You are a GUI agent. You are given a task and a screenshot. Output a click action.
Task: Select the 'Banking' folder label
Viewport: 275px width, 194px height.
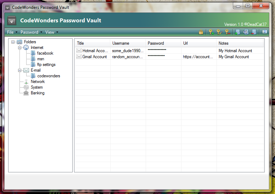(38, 93)
